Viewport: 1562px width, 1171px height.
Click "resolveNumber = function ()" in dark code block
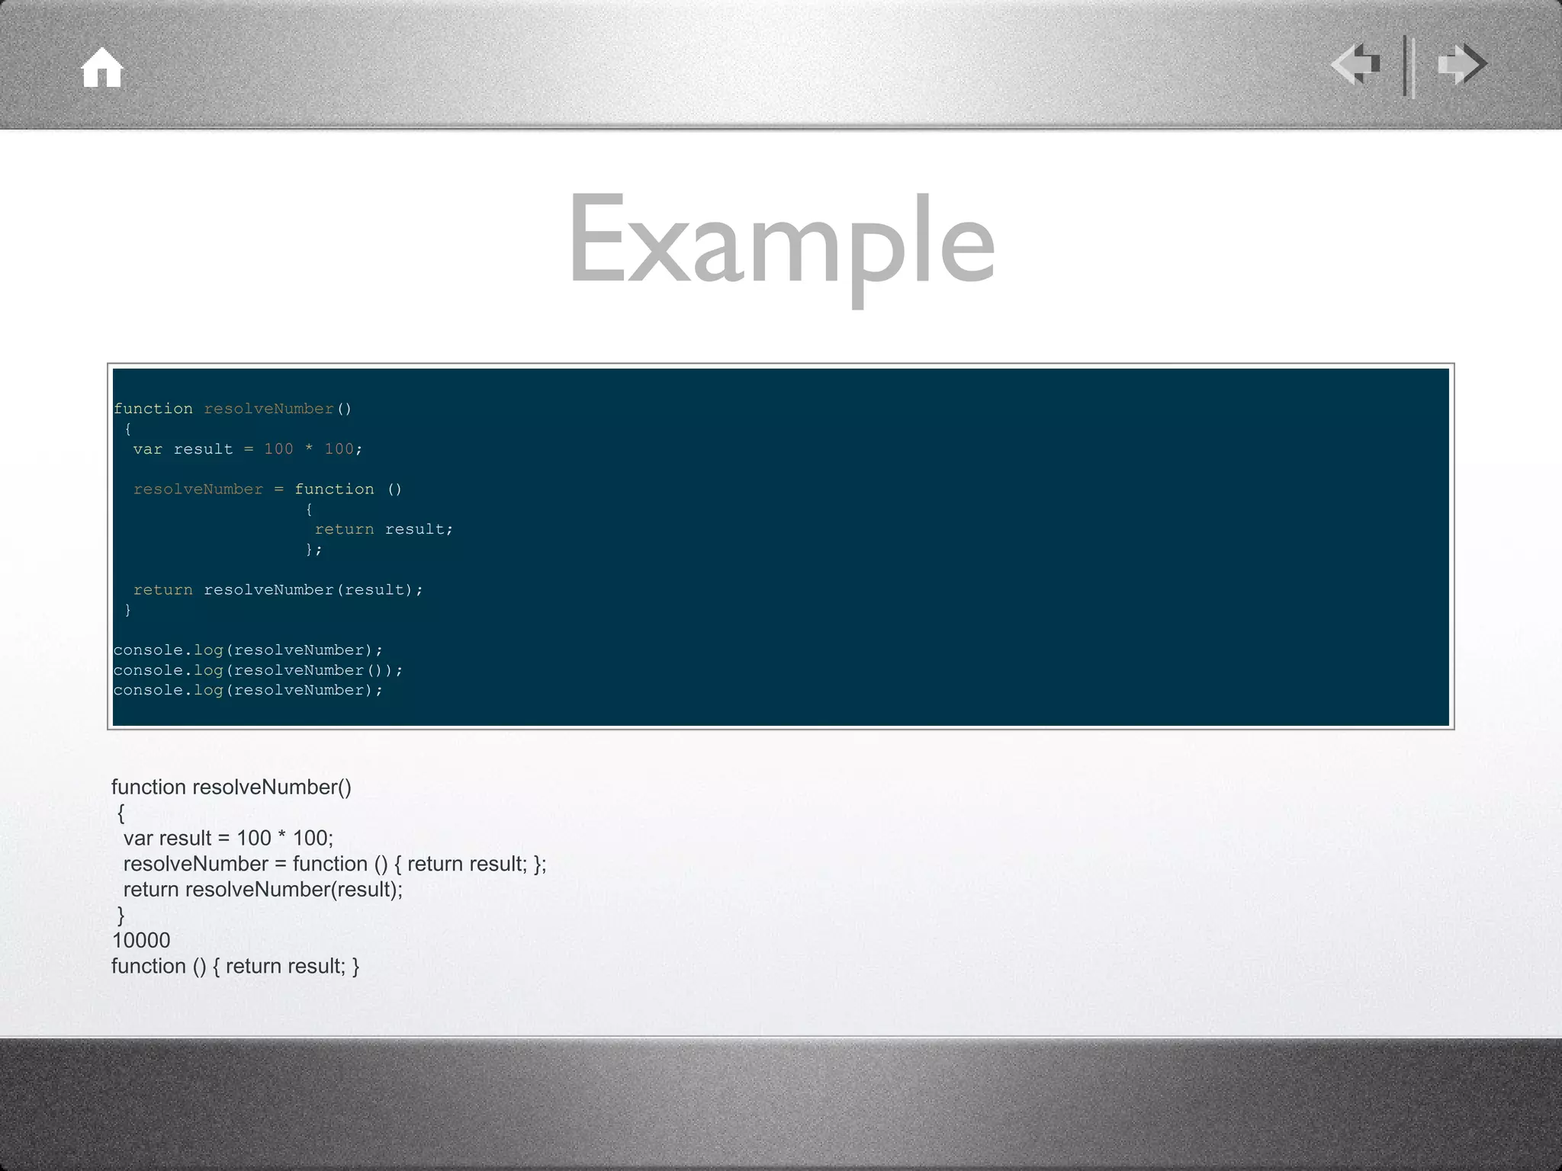click(267, 489)
